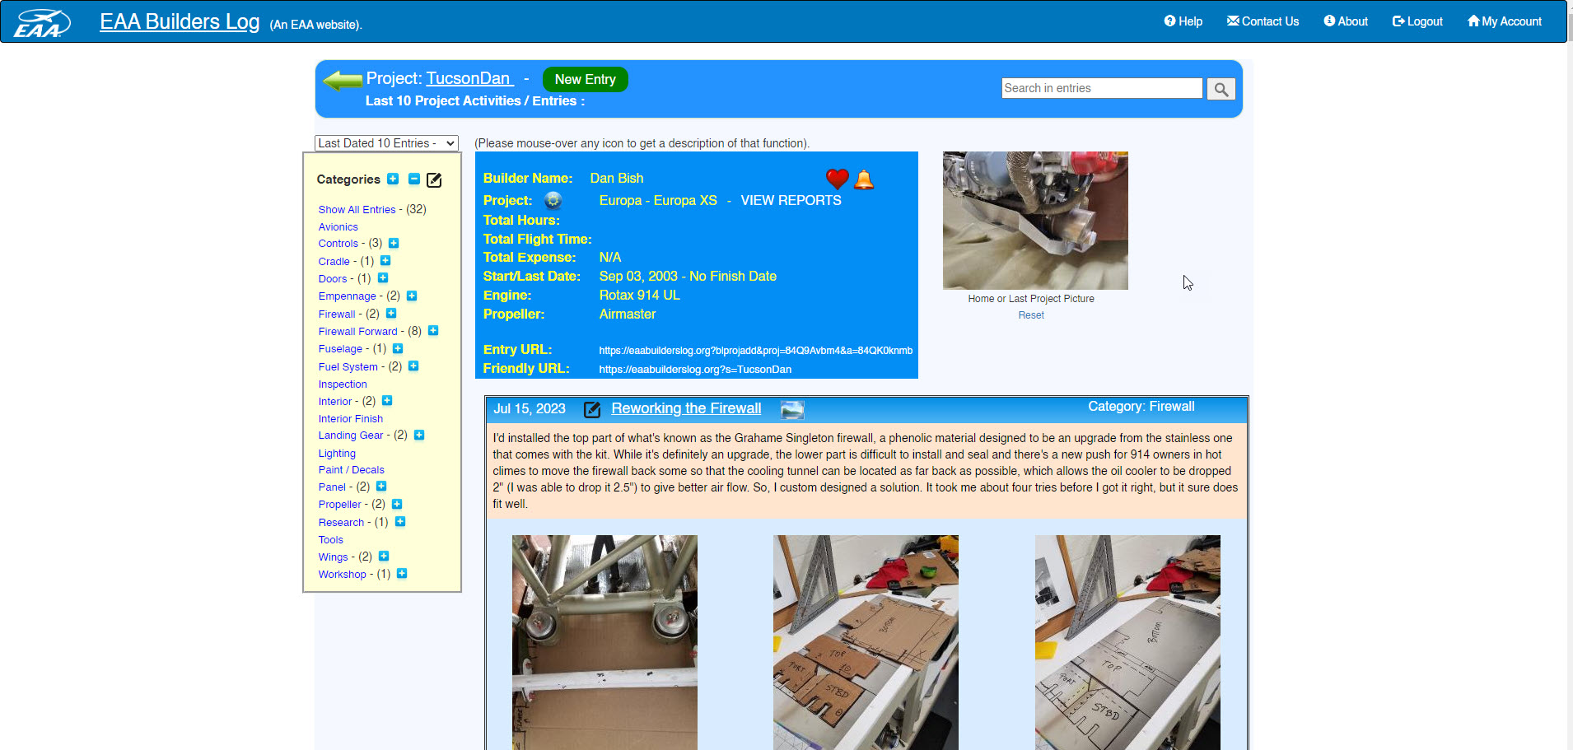
Task: Open the picture icon on the Firewall entry header
Action: [791, 409]
